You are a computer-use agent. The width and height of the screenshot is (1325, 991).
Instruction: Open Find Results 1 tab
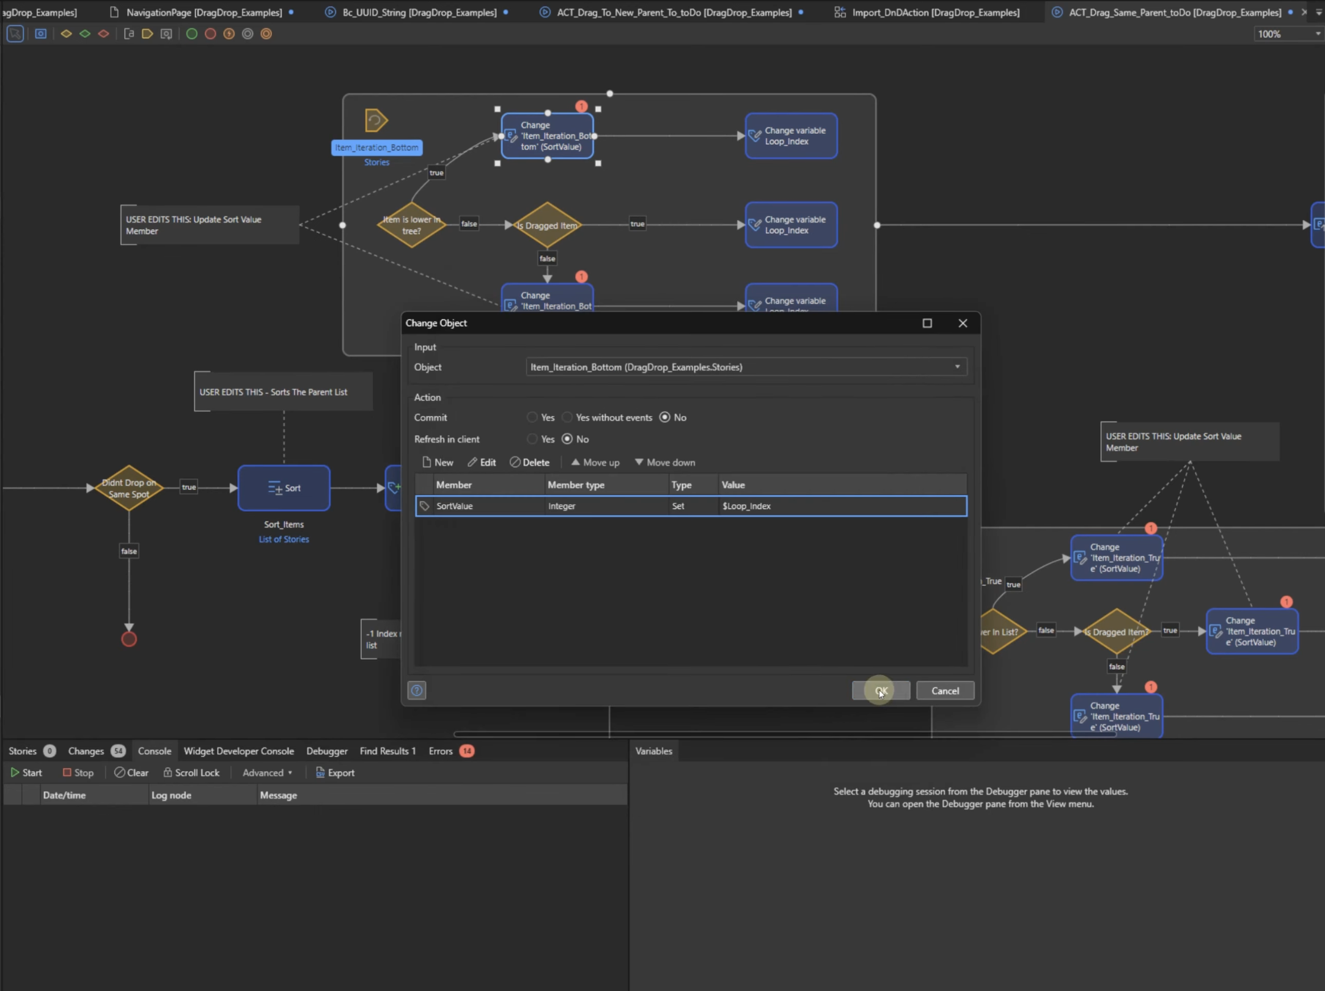(387, 751)
